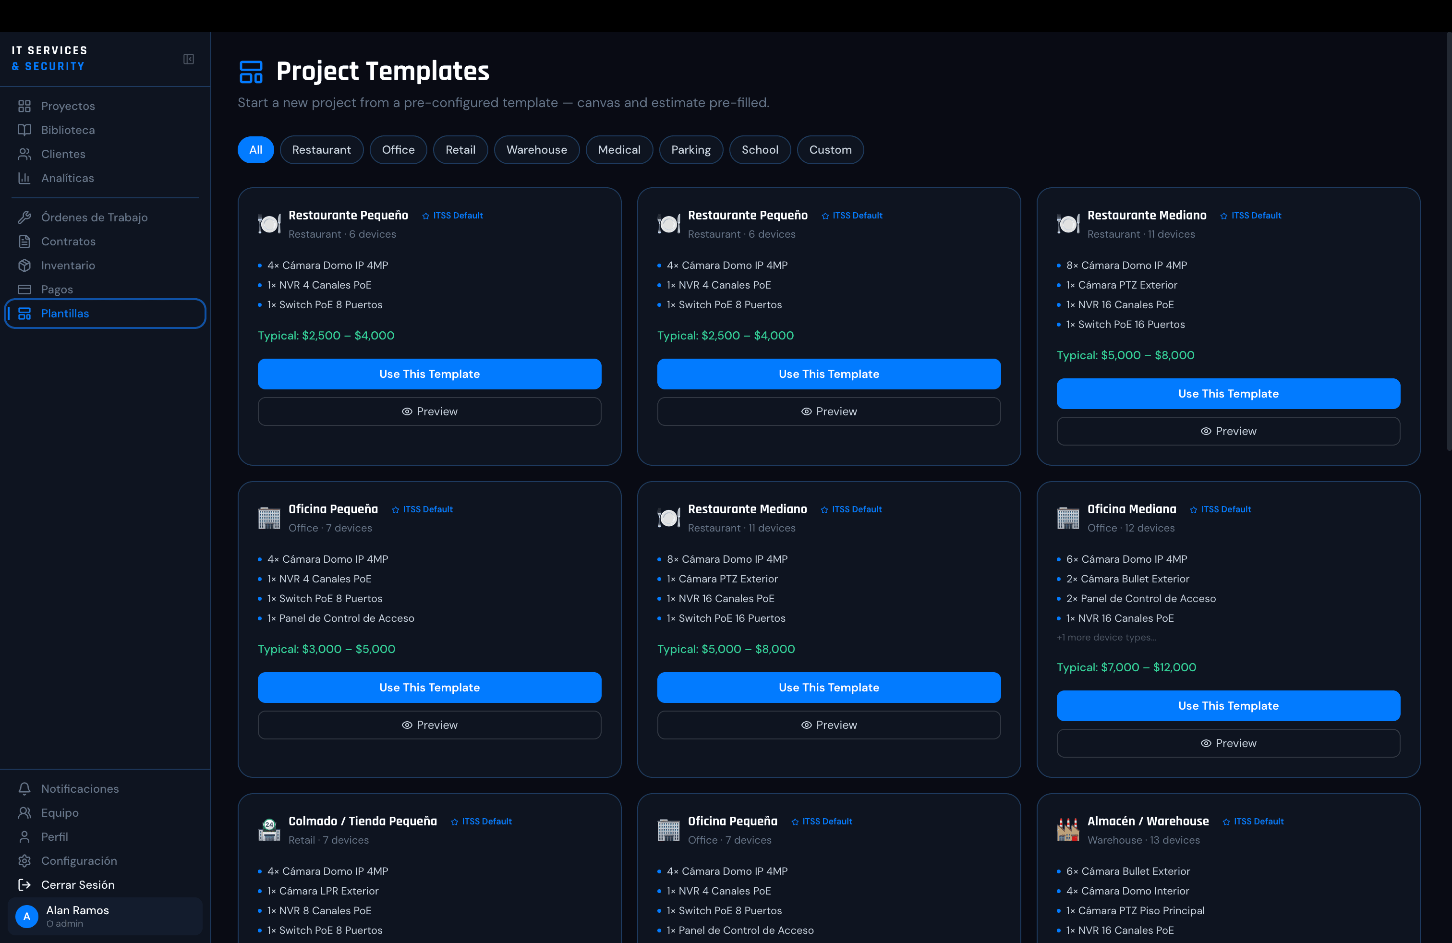The height and width of the screenshot is (943, 1452).
Task: Click "Typical: $7,000 – $12,000" price range
Action: (x=1126, y=667)
